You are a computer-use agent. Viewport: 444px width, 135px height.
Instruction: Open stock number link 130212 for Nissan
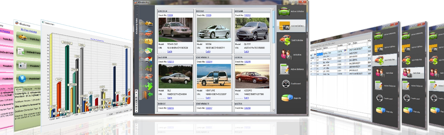click(247, 15)
